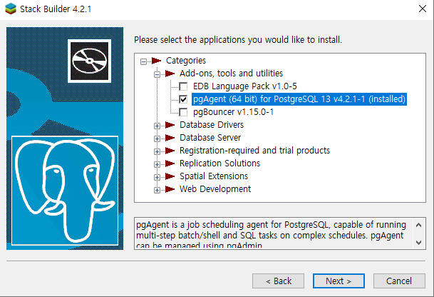Proceed with the Next button

coord(339,281)
